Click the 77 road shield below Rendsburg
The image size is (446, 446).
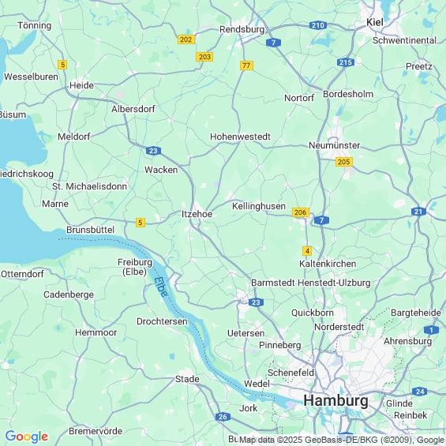click(x=246, y=66)
